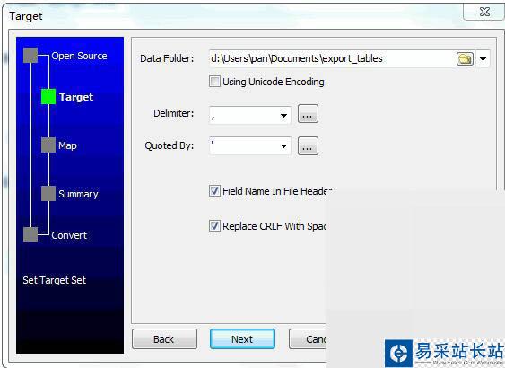Expand the Data Folder history dropdown
Viewport: 505px width, 368px height.
[483, 59]
